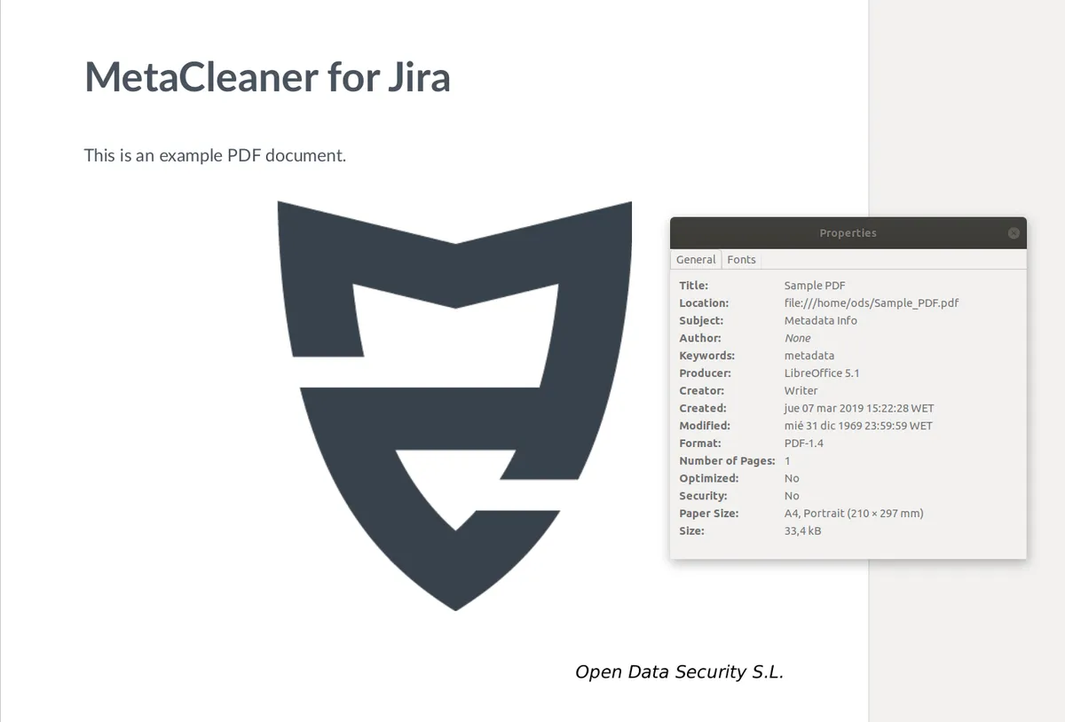Click the 'Subject:' label
The image size is (1065, 722).
[701, 320]
